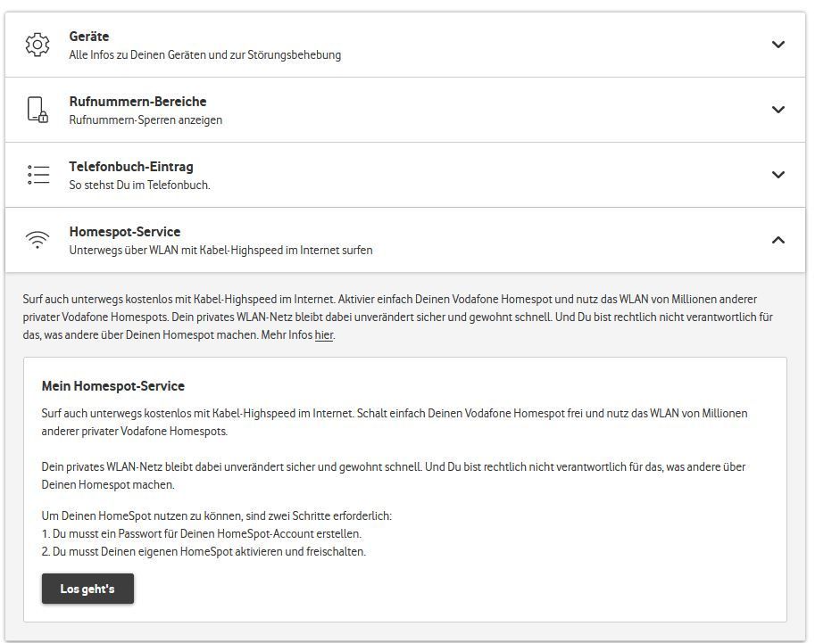
Task: Click the WLAN signal icon beside Homespot-Service
Action: [x=37, y=240]
